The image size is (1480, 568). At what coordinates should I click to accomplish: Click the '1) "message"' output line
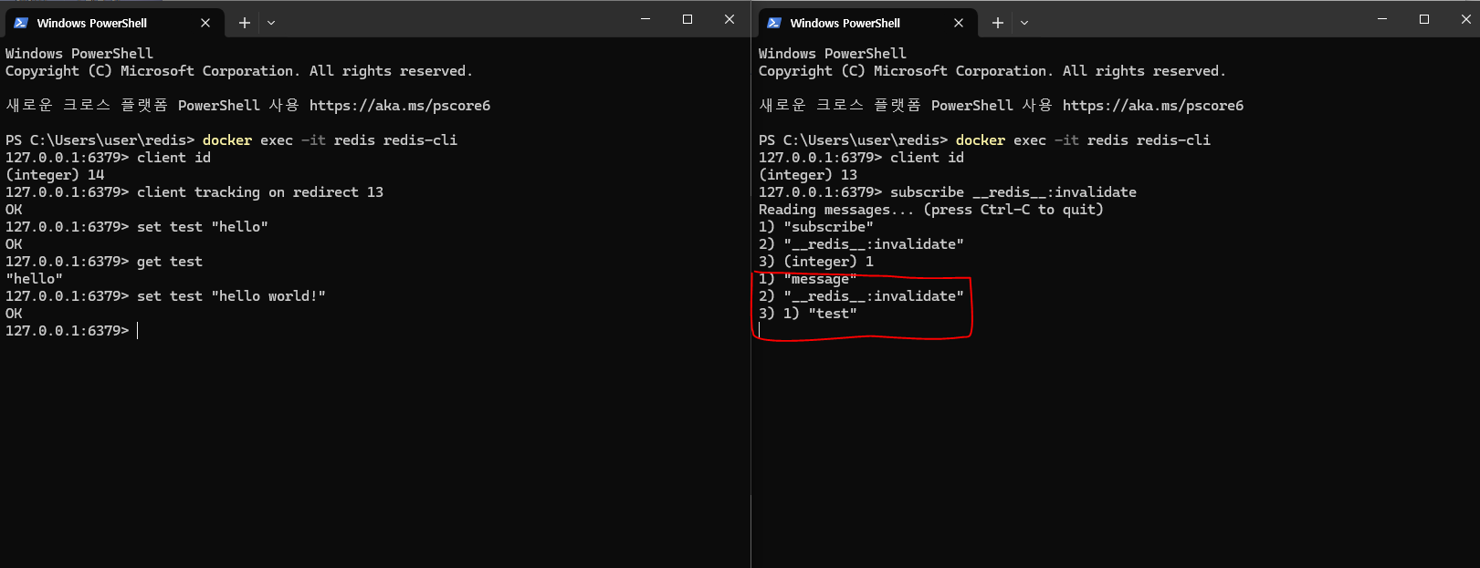click(x=808, y=279)
